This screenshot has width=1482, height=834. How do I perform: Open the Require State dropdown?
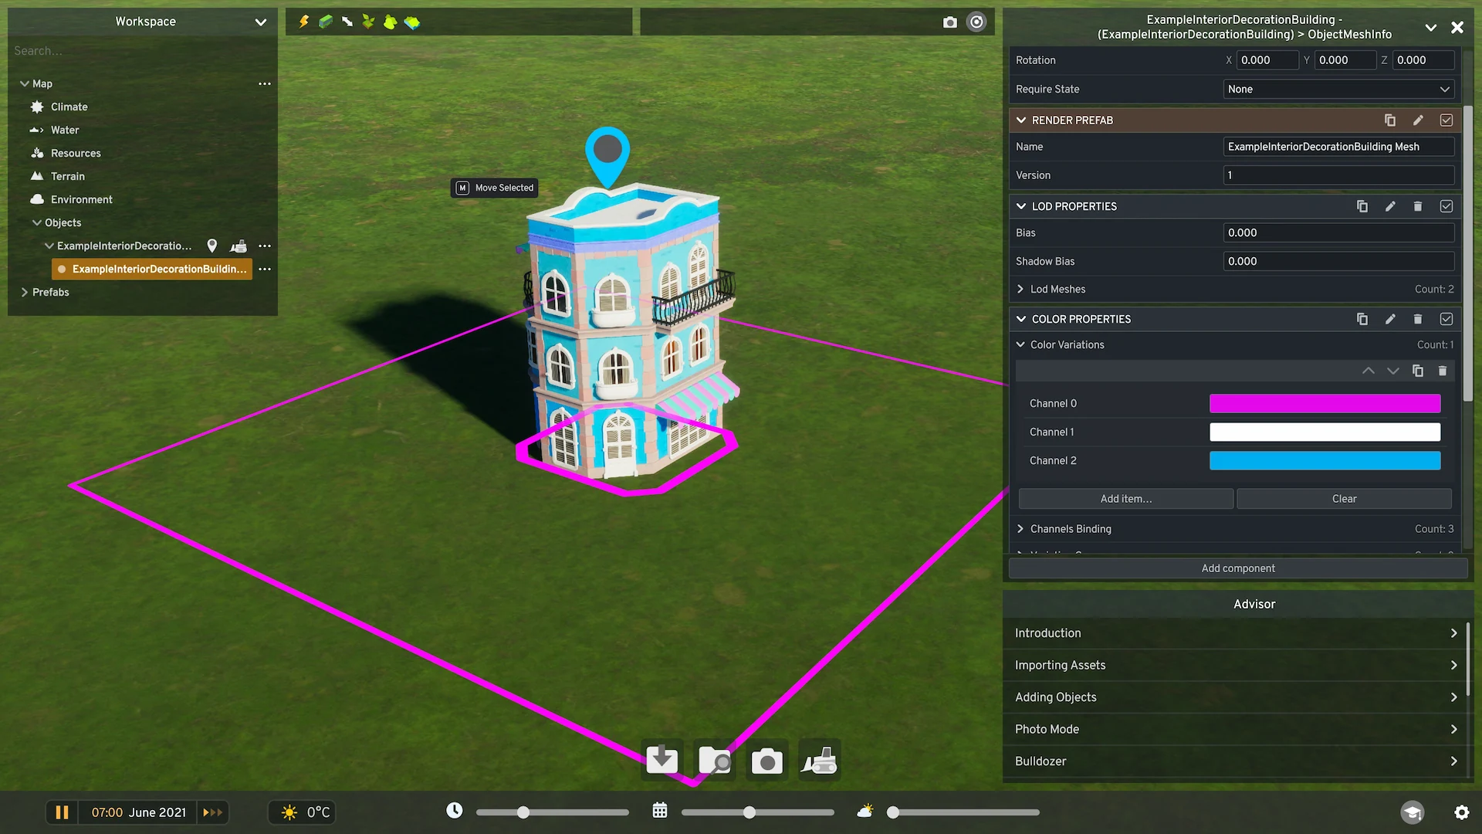[1338, 89]
